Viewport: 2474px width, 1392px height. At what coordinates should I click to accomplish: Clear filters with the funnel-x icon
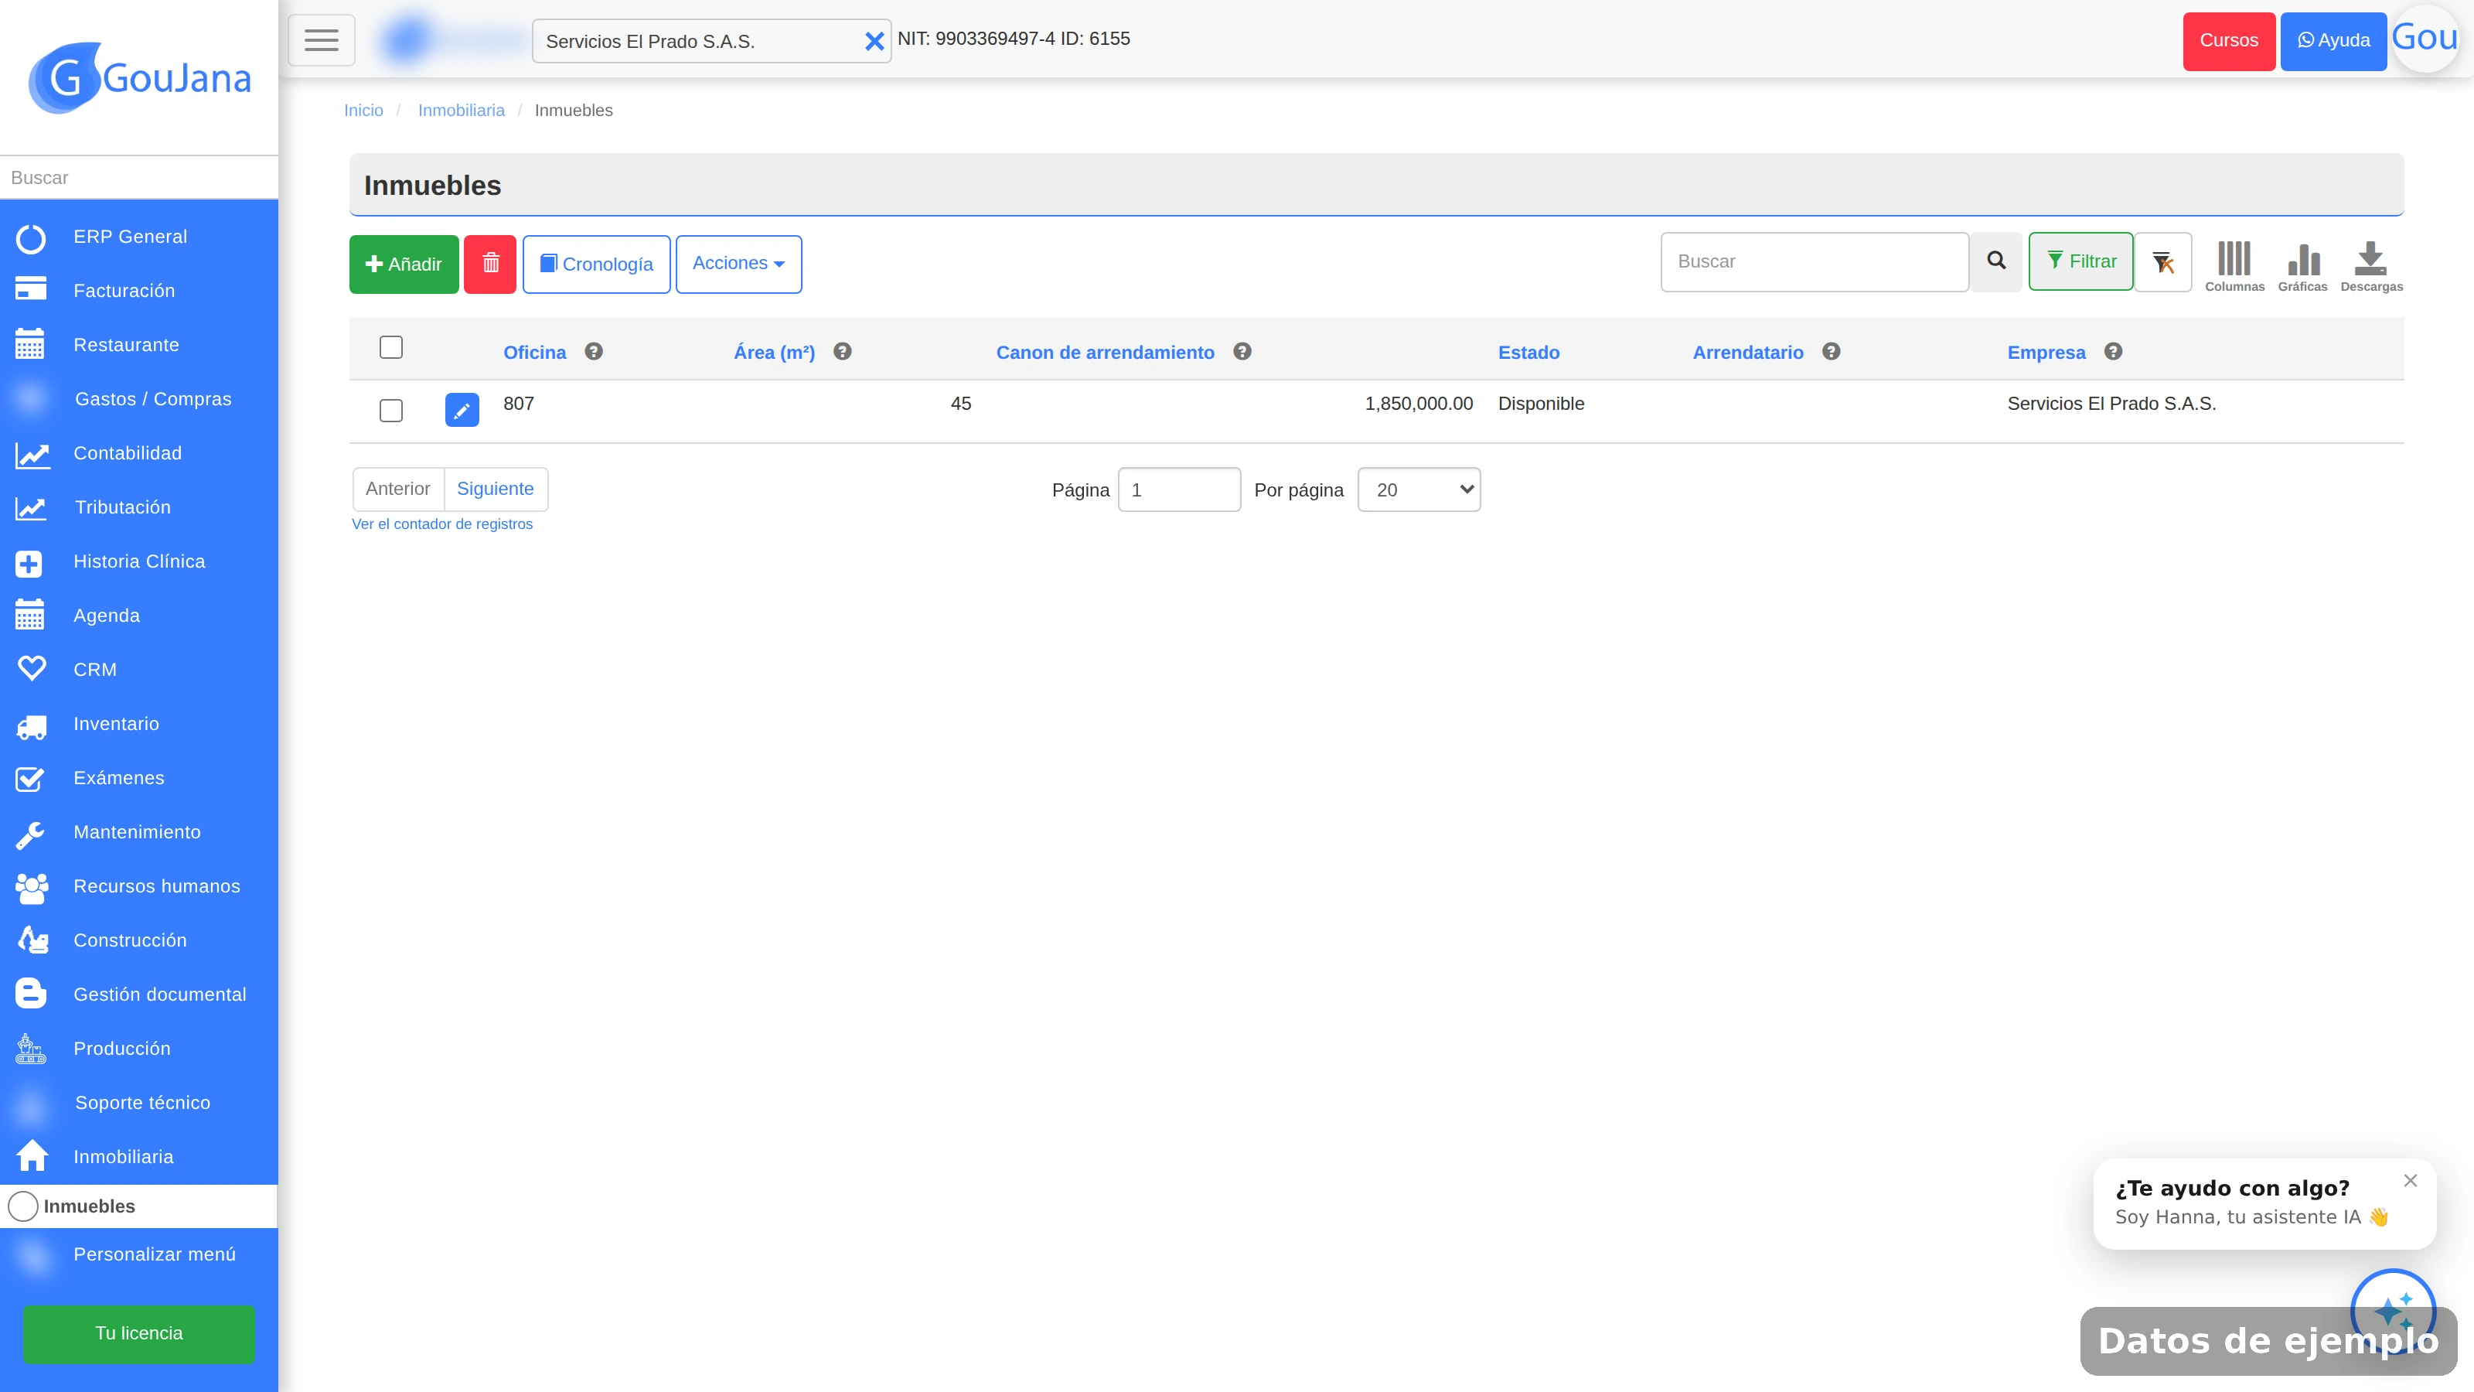pos(2163,261)
